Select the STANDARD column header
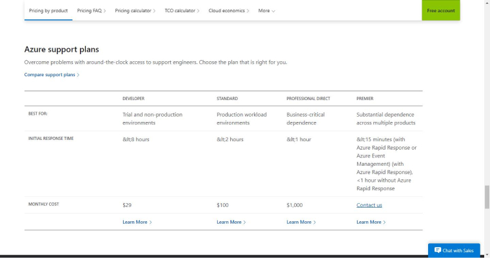This screenshot has height=258, width=490. tap(227, 99)
